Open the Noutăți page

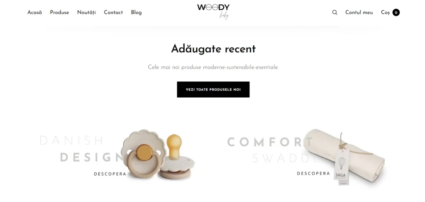86,12
